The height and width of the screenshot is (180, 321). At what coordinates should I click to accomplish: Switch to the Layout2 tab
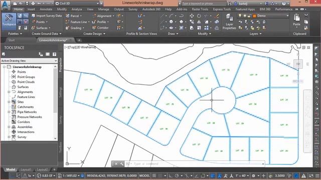tap(42, 169)
